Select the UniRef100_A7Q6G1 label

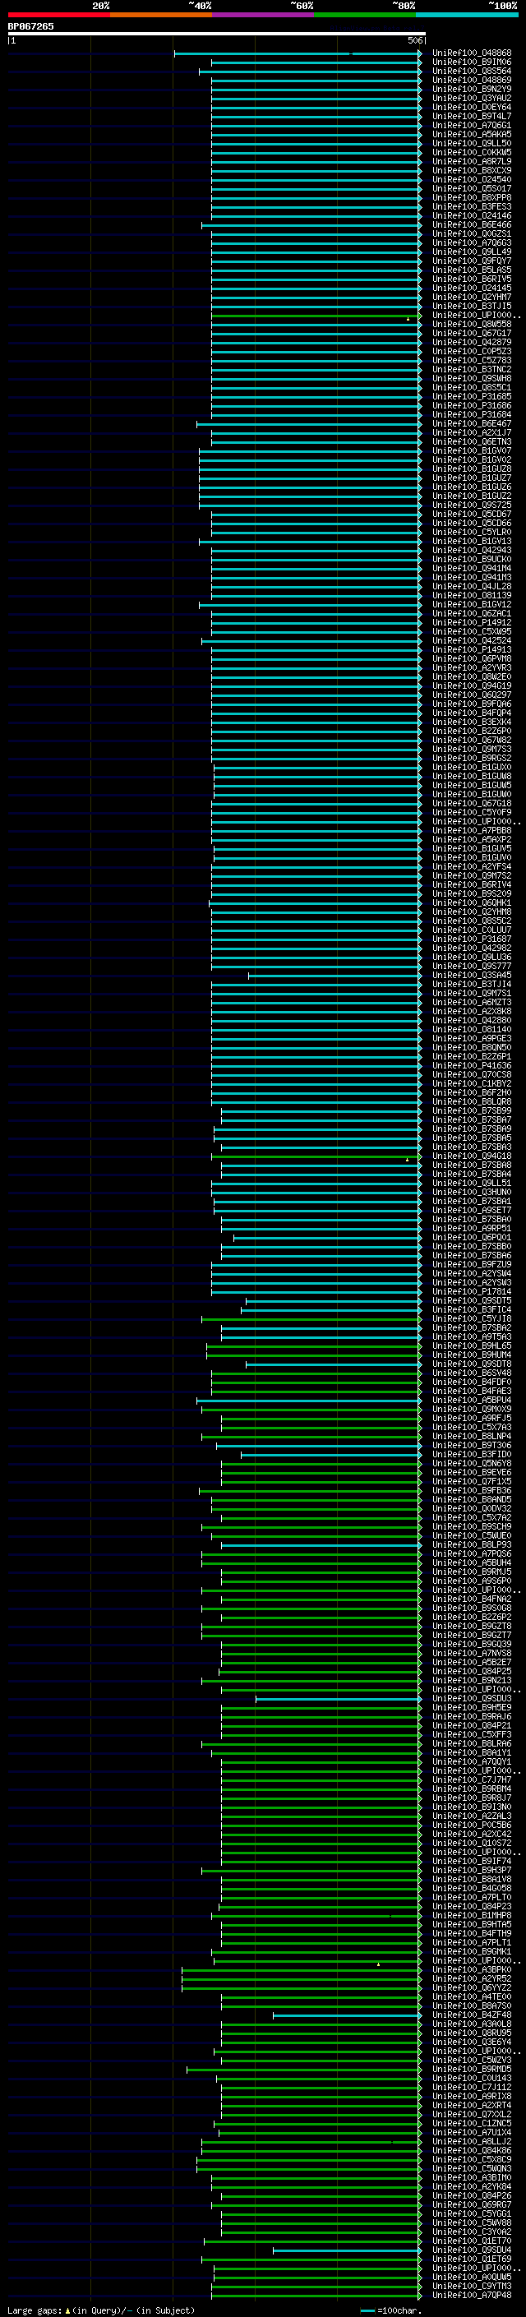472,125
